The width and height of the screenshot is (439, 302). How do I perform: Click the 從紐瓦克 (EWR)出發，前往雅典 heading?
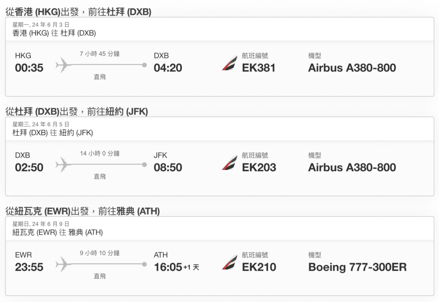pyautogui.click(x=83, y=211)
